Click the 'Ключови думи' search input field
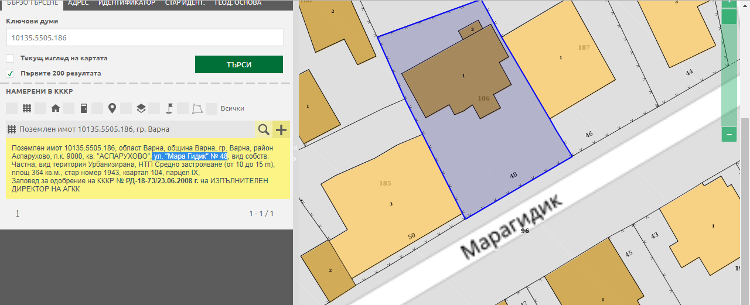The image size is (750, 305). pyautogui.click(x=145, y=37)
